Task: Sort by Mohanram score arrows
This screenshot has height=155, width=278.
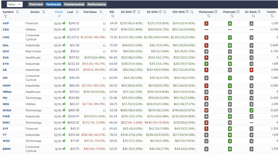Action: tap(209, 16)
